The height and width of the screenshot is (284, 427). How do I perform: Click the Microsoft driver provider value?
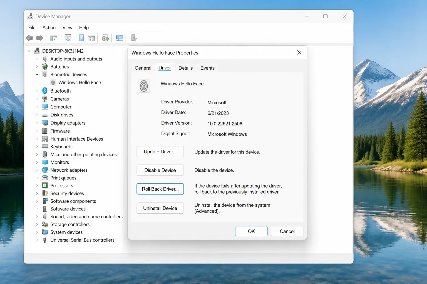[x=217, y=103]
